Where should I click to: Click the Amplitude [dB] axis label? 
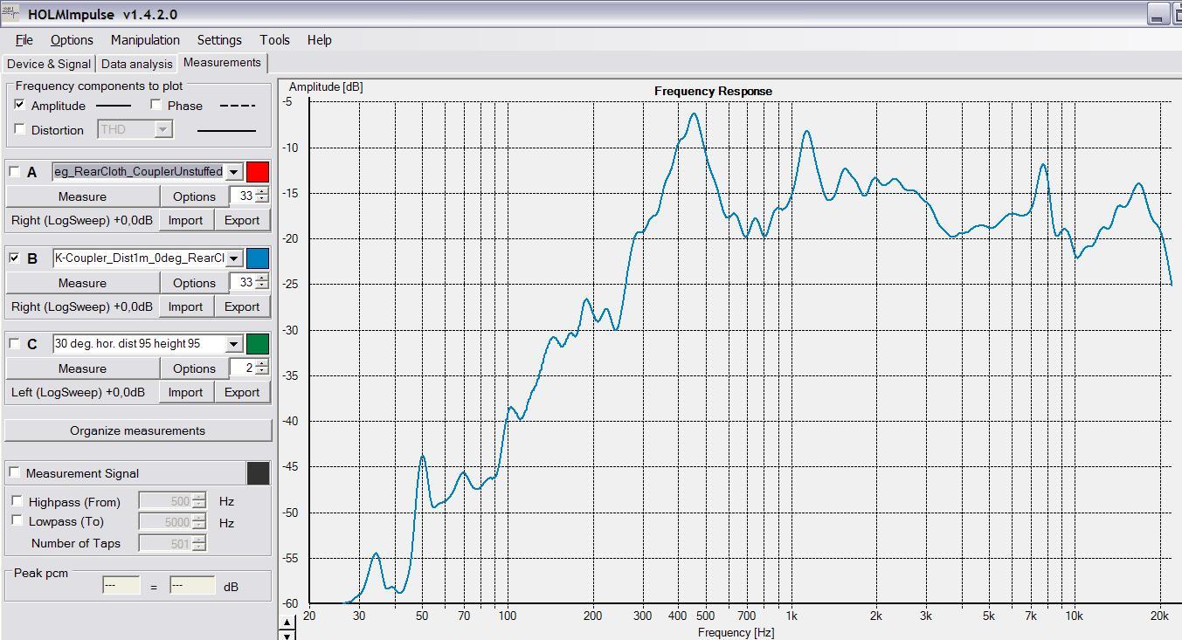point(326,86)
